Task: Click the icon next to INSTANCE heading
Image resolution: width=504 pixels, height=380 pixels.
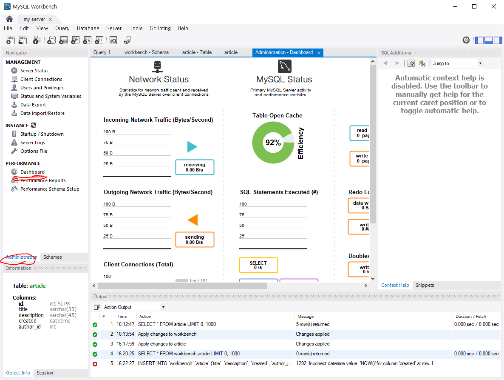Action: [34, 125]
